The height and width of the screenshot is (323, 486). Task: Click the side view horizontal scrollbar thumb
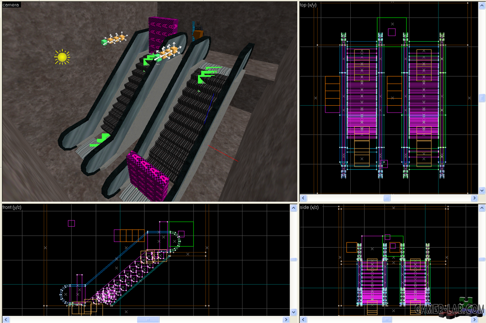[387, 320]
